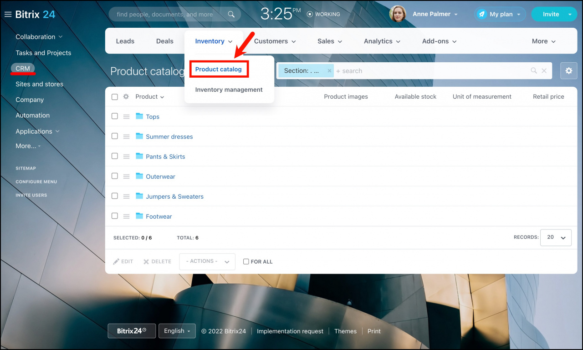Check the Pants & Skirts row checkbox

tap(115, 156)
